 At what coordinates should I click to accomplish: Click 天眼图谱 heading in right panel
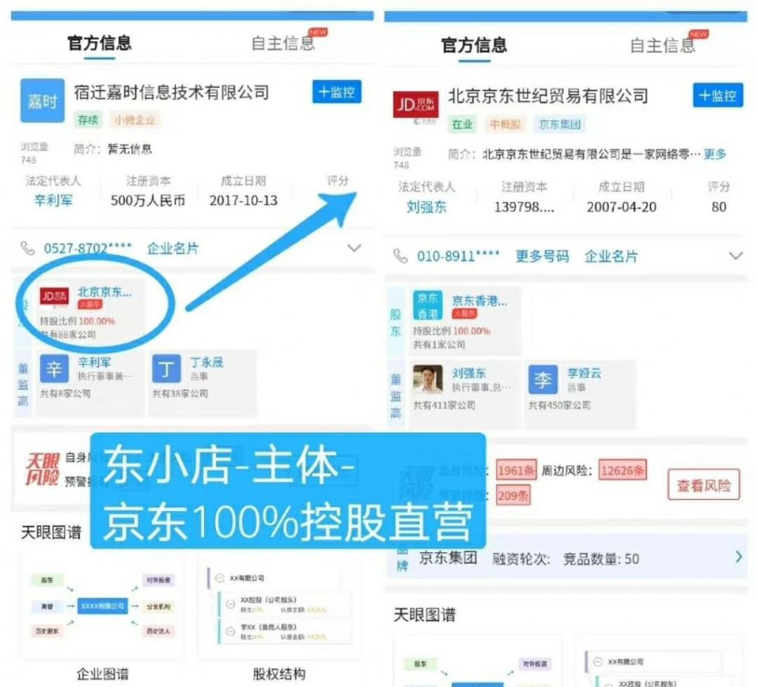424,615
